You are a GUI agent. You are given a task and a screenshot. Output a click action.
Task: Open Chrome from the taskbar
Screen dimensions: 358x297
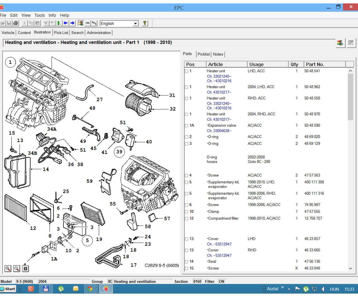[90, 289]
